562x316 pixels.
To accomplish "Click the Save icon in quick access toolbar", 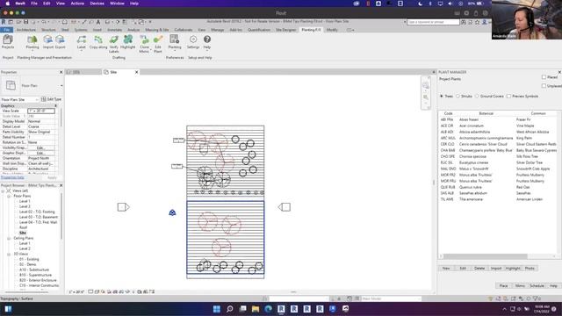I will (25, 22).
